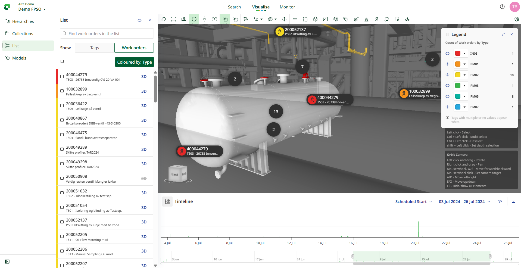This screenshot has width=521, height=268.
Task: Open settings gear in 3D toolbar
Action: point(516,19)
